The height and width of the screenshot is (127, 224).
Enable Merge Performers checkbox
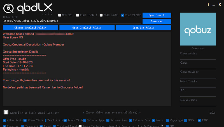pos(80,126)
